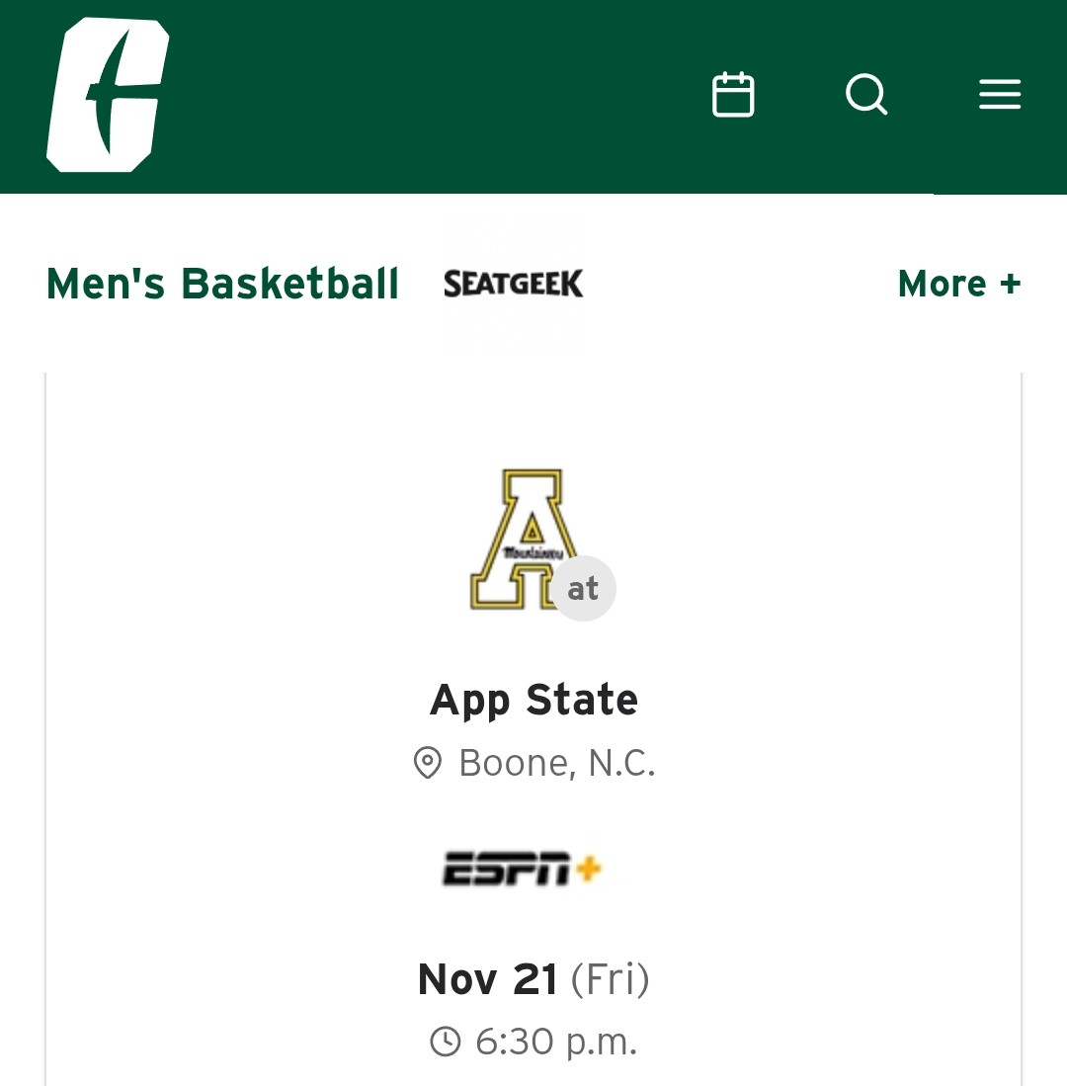This screenshot has width=1067, height=1086.
Task: Open the hamburger navigation menu
Action: [999, 96]
